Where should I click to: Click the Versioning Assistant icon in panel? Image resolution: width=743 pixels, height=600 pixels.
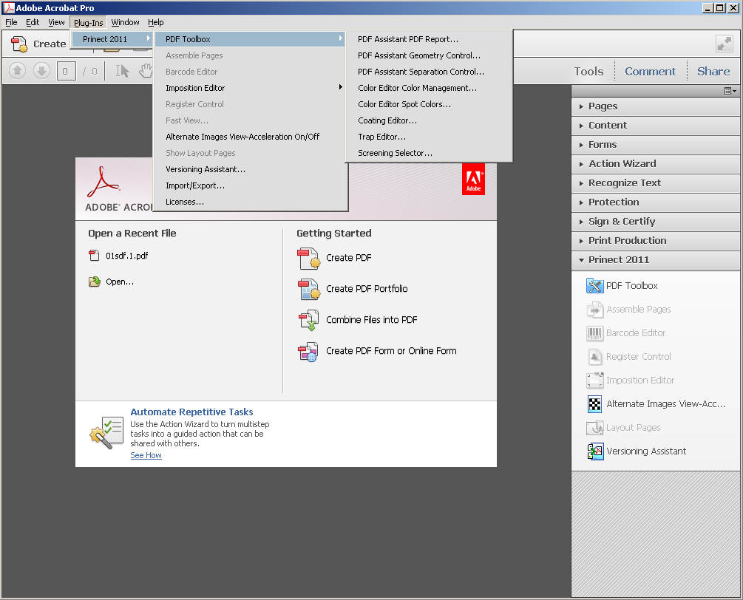tap(594, 451)
